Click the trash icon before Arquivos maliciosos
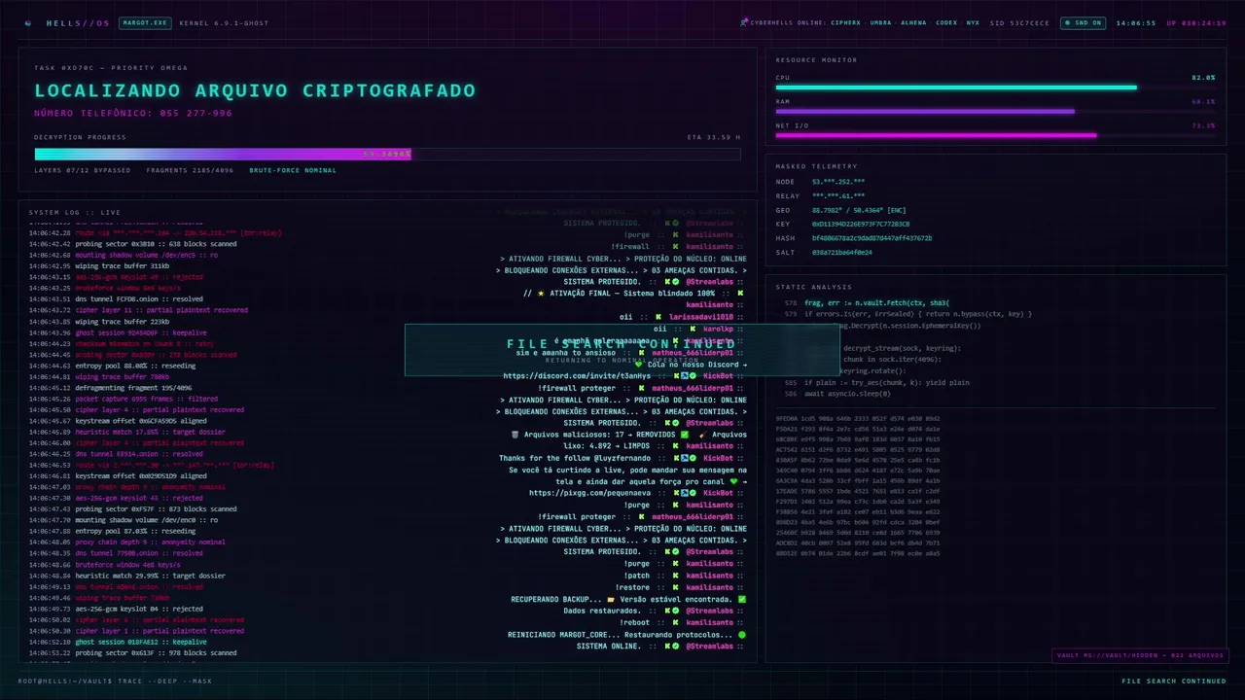1245x700 pixels. click(515, 435)
